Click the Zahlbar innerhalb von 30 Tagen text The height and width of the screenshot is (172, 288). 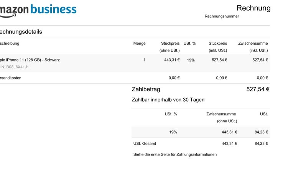coord(168,100)
